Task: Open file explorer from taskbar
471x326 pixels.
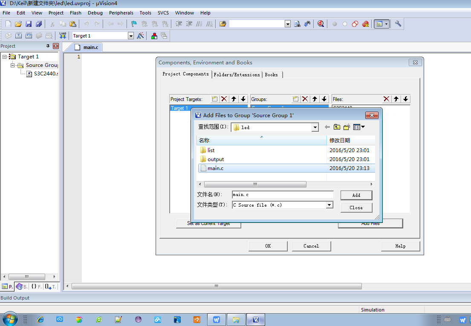Action: [236, 320]
